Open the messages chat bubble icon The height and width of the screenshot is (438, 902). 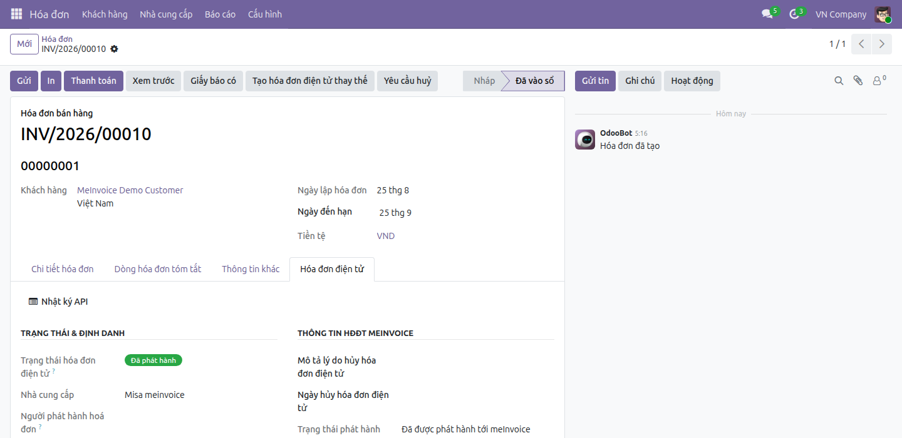click(767, 14)
